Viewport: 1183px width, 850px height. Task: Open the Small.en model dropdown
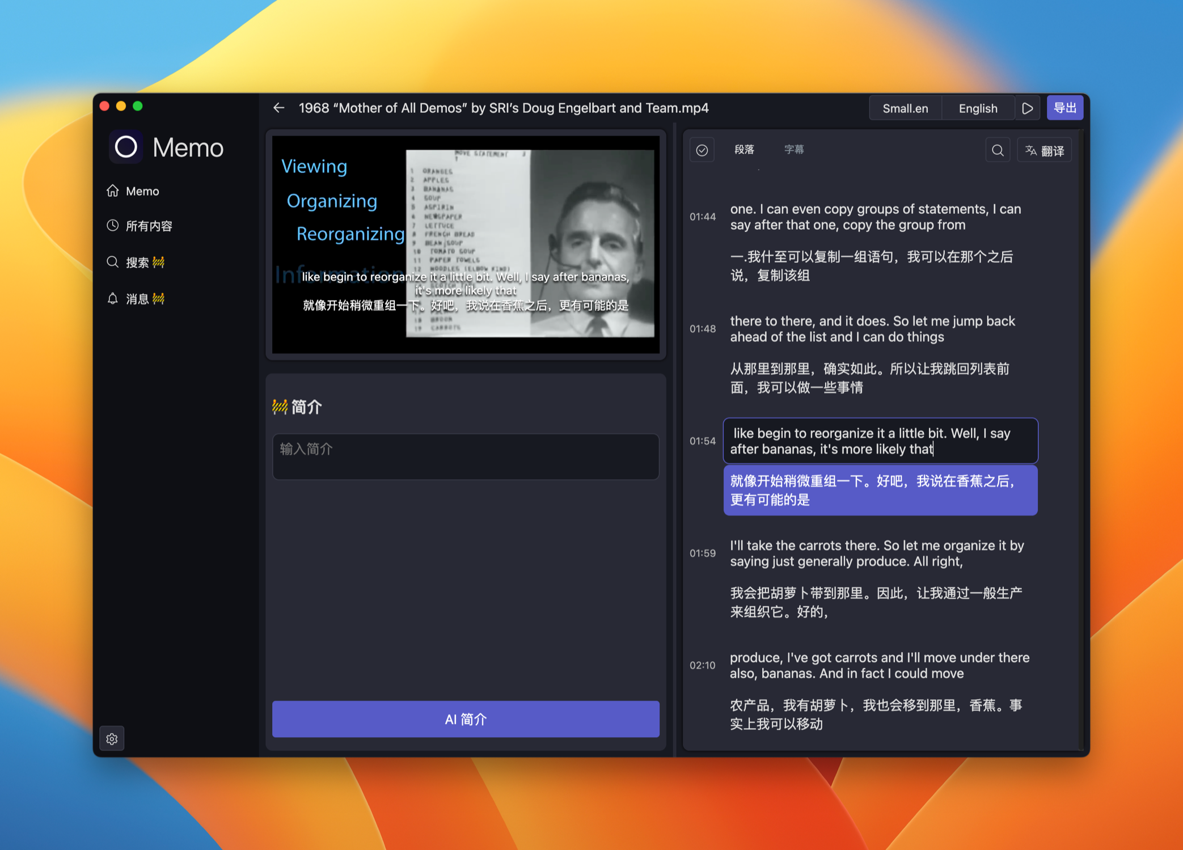click(x=905, y=108)
